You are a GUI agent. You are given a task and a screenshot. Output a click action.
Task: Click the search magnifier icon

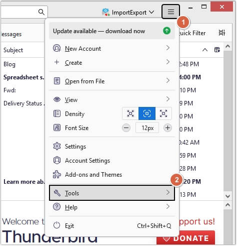[41, 12]
